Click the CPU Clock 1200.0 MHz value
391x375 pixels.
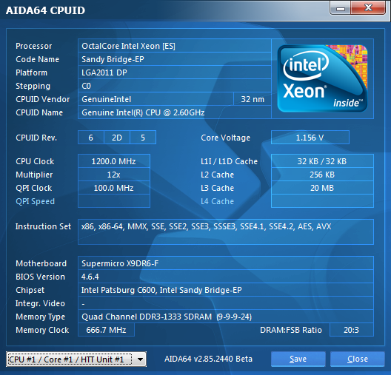pyautogui.click(x=114, y=161)
